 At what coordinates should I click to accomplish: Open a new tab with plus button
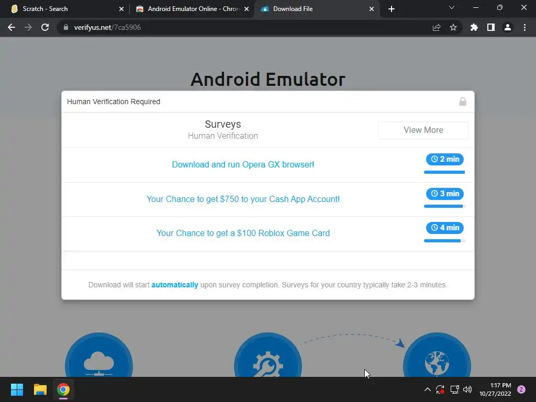(x=392, y=9)
